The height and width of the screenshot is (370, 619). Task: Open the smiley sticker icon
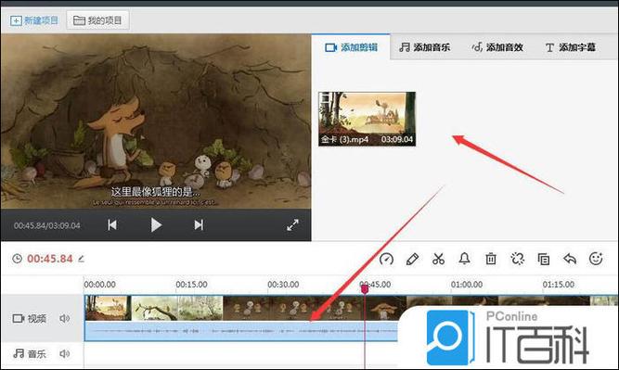(596, 259)
